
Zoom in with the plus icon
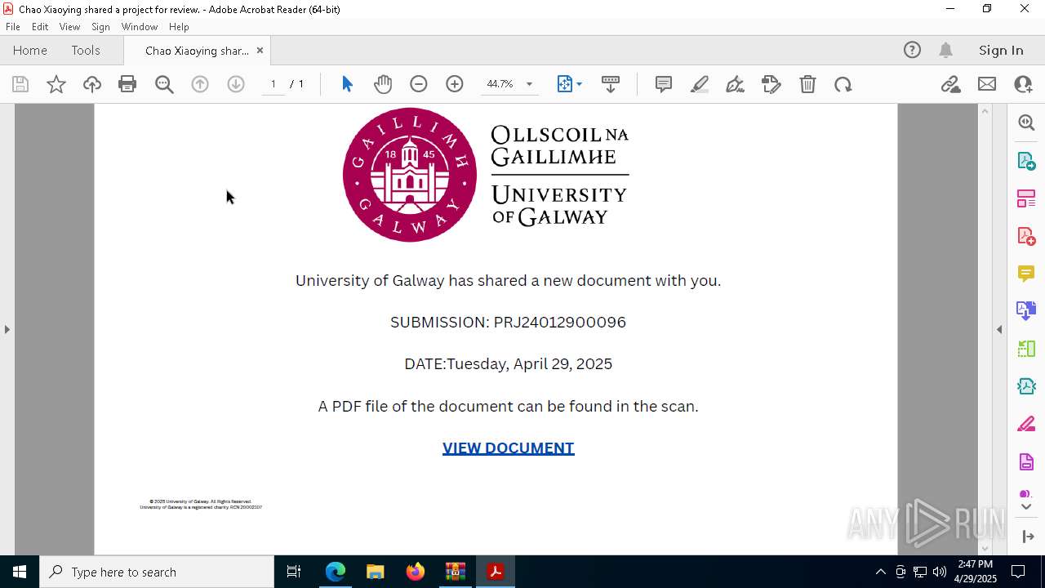[455, 84]
